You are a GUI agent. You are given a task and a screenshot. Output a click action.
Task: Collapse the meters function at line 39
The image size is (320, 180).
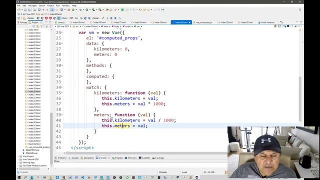tap(62, 115)
